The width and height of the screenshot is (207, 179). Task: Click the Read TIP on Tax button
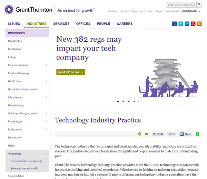(x=70, y=72)
